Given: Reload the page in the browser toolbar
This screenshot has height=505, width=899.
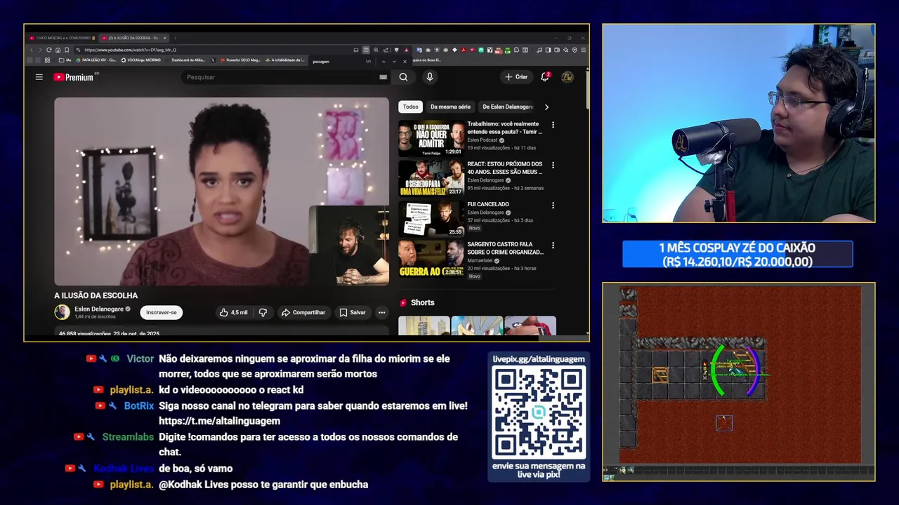Looking at the screenshot, I should (49, 50).
